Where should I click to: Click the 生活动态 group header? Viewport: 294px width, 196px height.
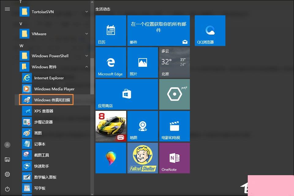[103, 9]
